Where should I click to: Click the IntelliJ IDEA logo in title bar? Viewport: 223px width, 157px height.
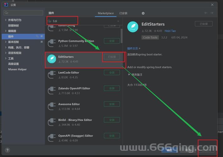pyautogui.click(x=6, y=5)
